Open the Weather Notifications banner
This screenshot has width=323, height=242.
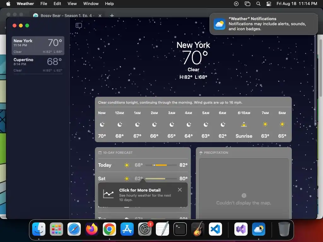[x=263, y=24]
